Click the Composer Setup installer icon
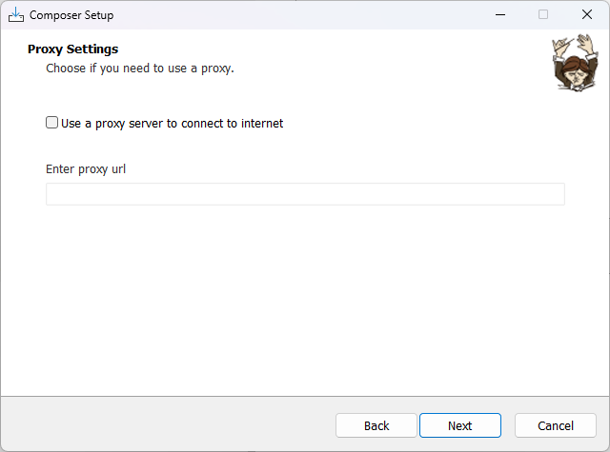 (16, 15)
